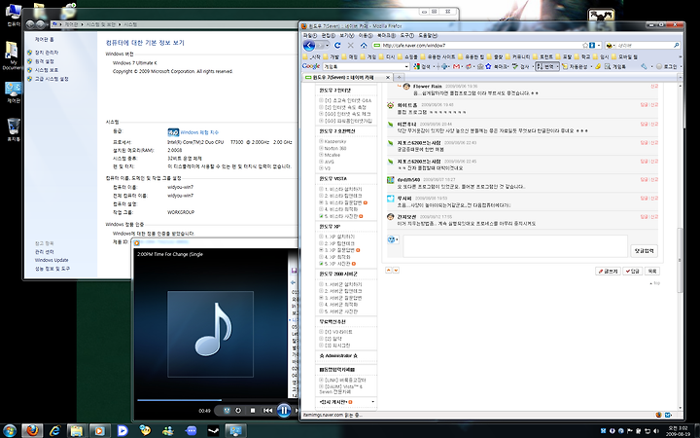The image size is (700, 438).
Task: Click Google toolbar blue star bookmarks icon
Action: click(x=488, y=66)
